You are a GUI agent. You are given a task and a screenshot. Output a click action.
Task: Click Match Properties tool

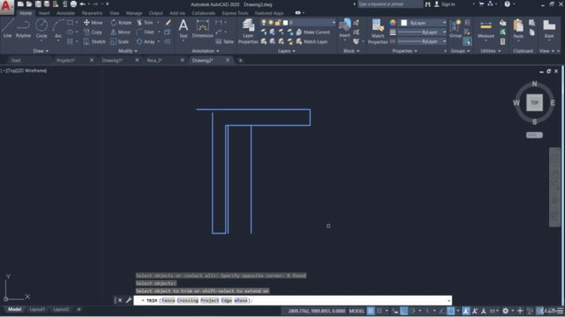(x=378, y=32)
